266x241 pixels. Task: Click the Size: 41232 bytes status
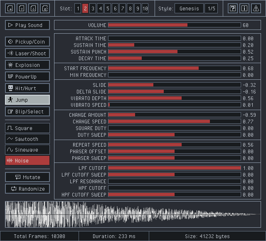207,236
